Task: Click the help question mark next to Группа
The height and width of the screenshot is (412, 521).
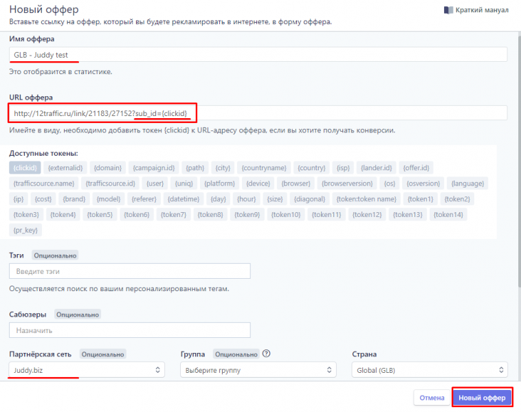Action: point(266,354)
